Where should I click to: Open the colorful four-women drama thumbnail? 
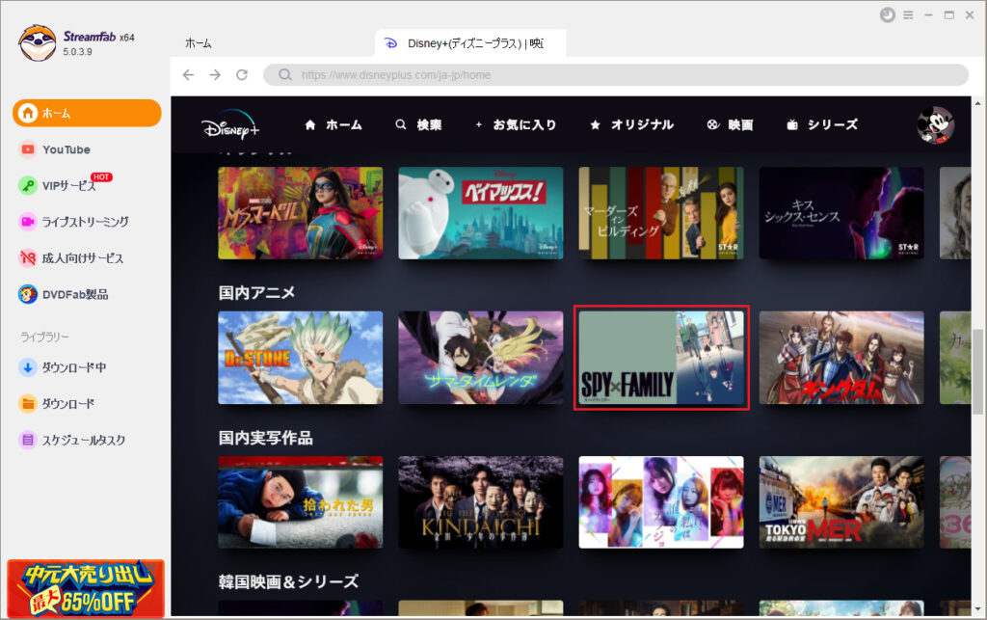point(661,502)
